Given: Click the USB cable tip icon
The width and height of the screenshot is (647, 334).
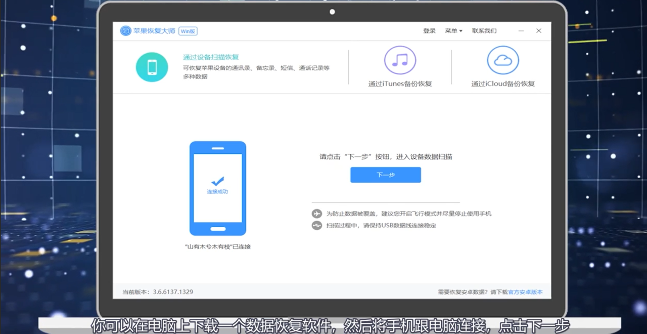Looking at the screenshot, I should 317,226.
